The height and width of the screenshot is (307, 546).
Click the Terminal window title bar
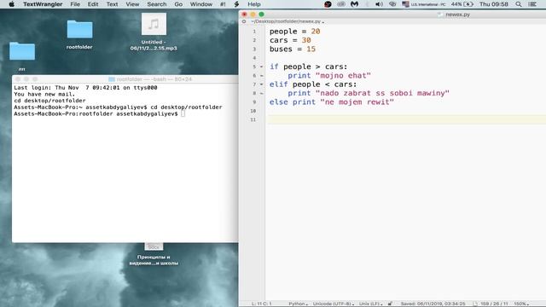click(x=125, y=79)
